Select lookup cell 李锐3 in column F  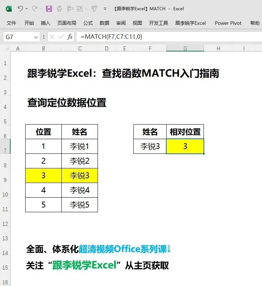(150, 146)
